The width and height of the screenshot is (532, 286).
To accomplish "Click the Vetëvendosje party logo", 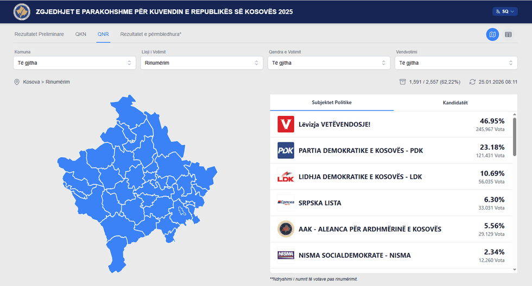I will tap(286, 125).
